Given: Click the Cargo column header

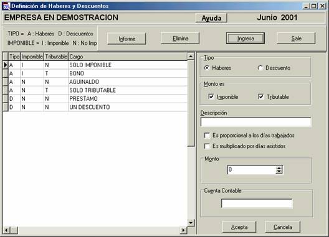Looking at the screenshot, I should pos(128,57).
